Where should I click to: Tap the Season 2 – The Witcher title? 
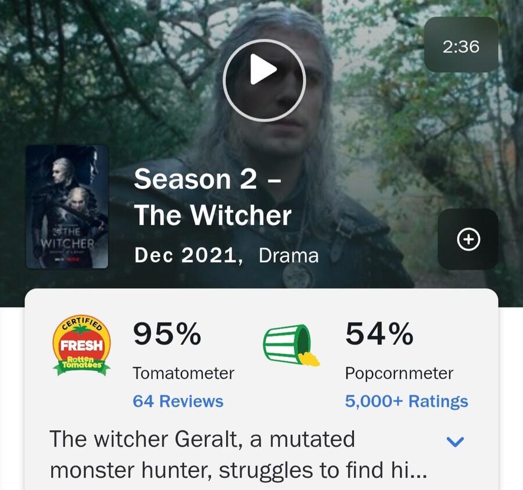click(213, 197)
